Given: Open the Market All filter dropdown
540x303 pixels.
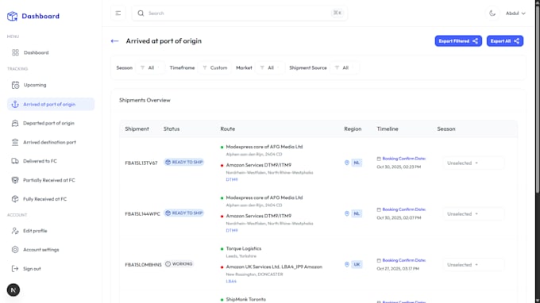Looking at the screenshot, I should pyautogui.click(x=270, y=67).
